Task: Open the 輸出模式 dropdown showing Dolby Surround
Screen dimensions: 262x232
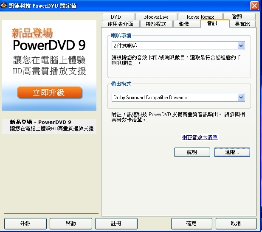Action: tap(178, 98)
